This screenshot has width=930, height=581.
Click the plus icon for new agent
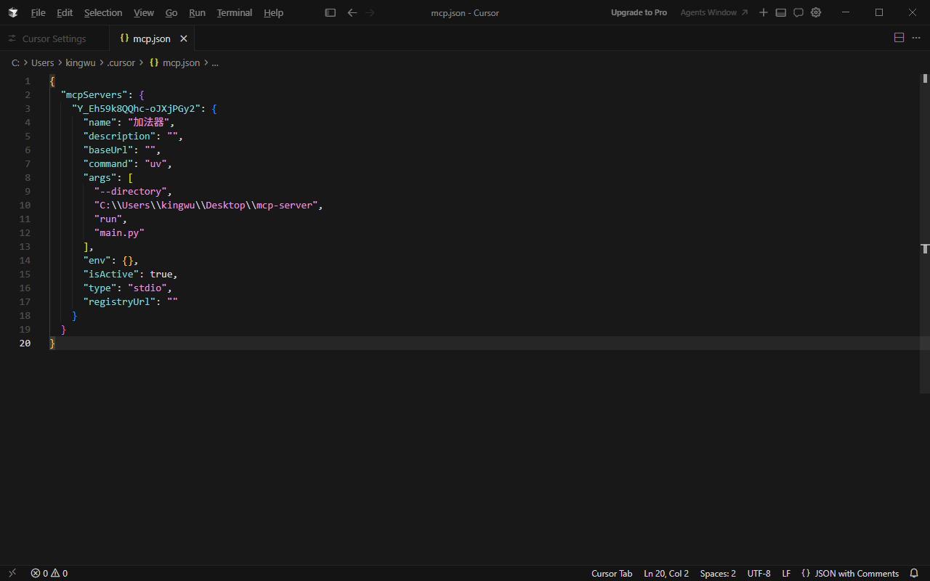point(764,12)
